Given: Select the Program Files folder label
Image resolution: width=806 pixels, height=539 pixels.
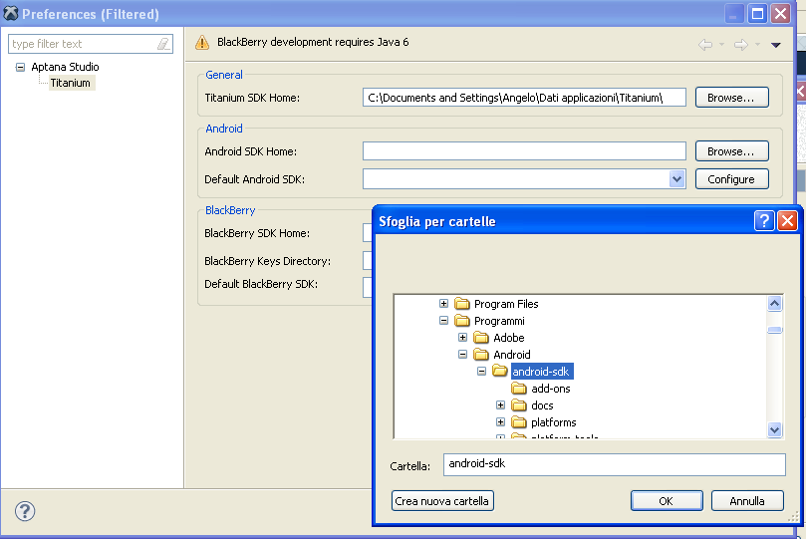Looking at the screenshot, I should (x=506, y=304).
